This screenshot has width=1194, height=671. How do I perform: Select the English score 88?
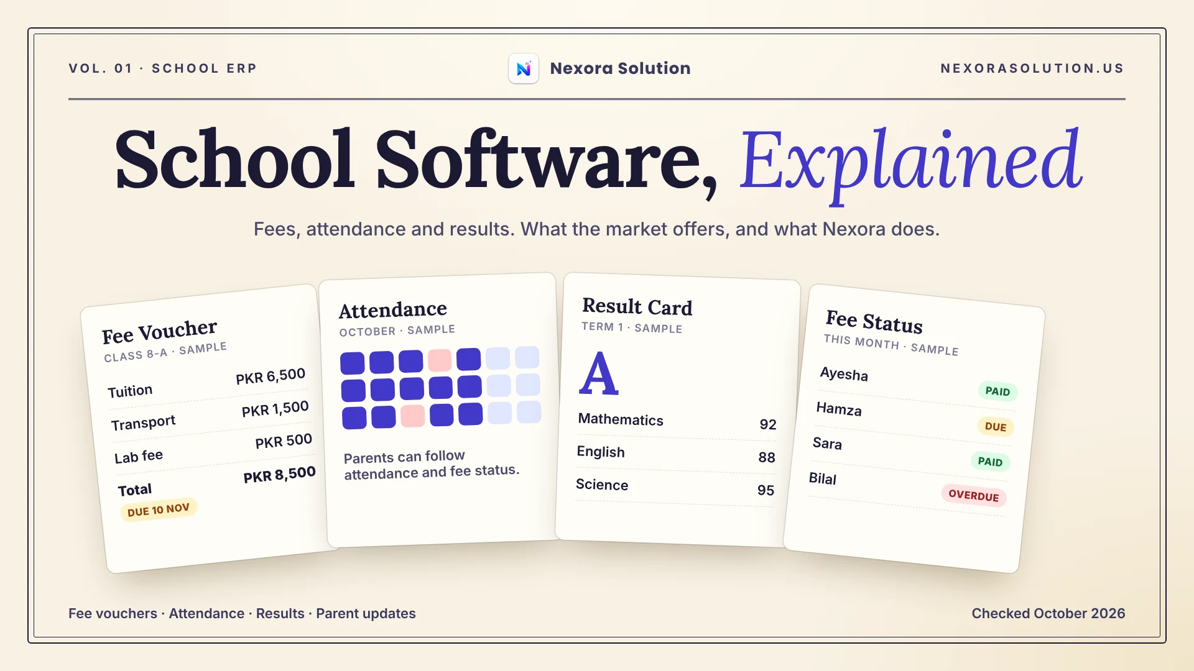[x=767, y=457]
